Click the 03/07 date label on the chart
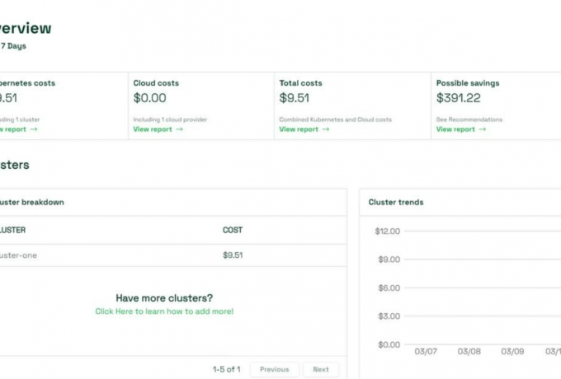561x379 pixels. (426, 352)
